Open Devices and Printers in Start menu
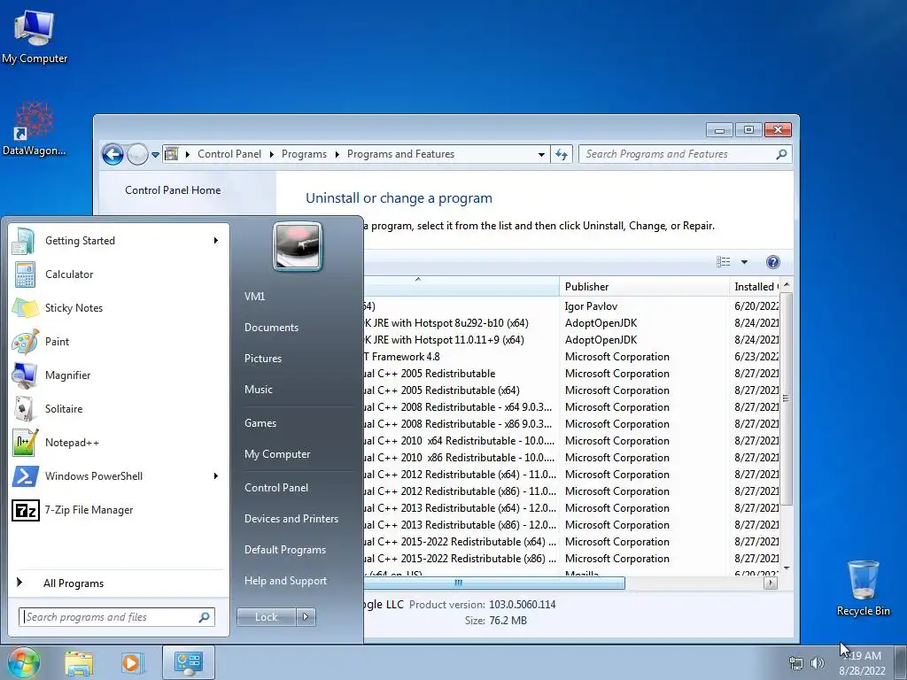This screenshot has height=680, width=907. [x=291, y=519]
